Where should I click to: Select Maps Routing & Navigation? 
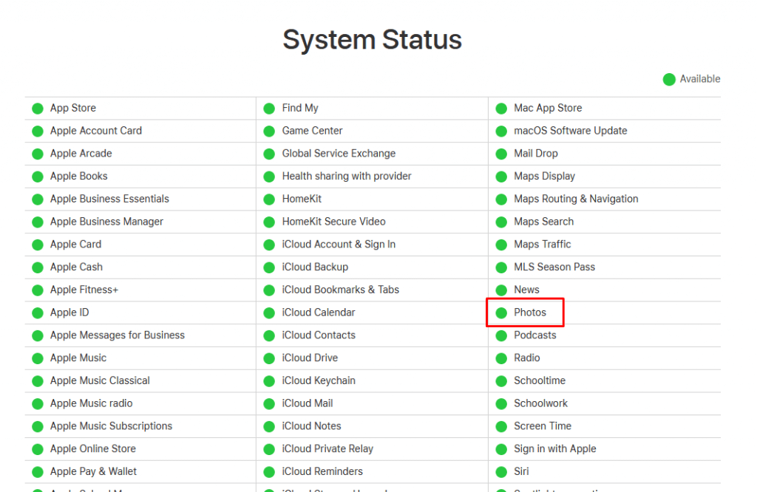(x=576, y=199)
